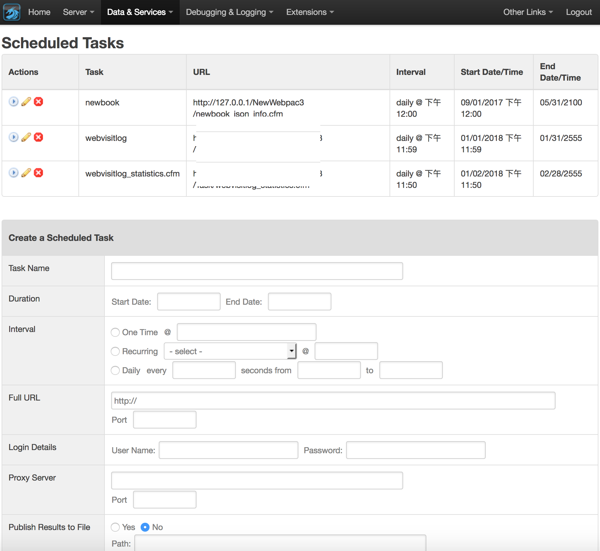
Task: Edit the newbook task with pencil icon
Action: click(x=26, y=102)
